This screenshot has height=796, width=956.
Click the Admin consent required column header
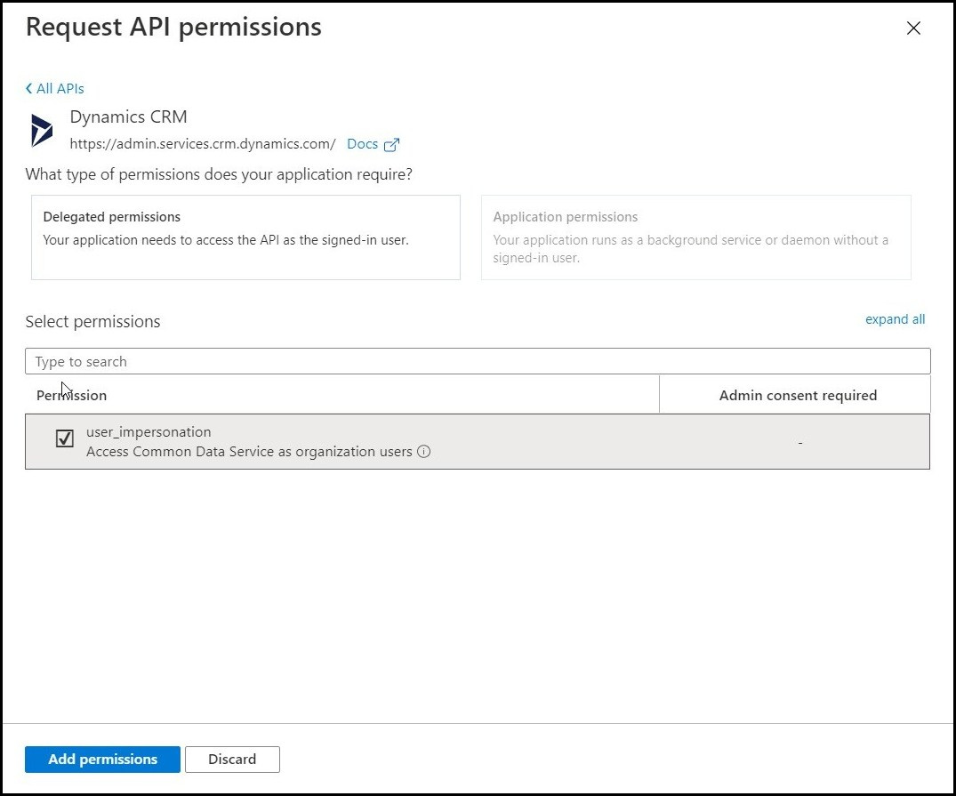[798, 395]
